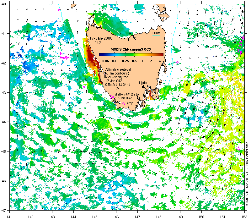Click the magenta drifter arrow beside drifters@12h
The width and height of the screenshot is (251, 220).
pos(112,97)
